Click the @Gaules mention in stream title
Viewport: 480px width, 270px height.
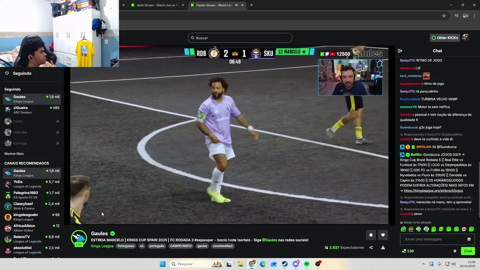(x=269, y=240)
